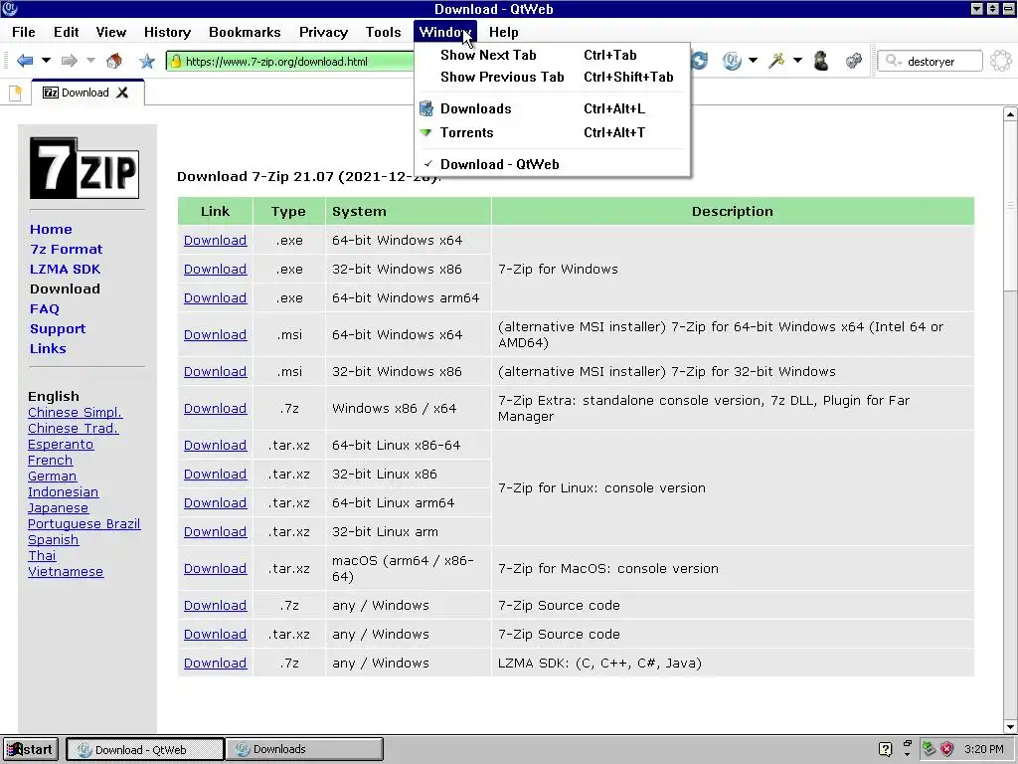
Task: Expand the QtWeb globe dropdown arrow
Action: coord(754,61)
